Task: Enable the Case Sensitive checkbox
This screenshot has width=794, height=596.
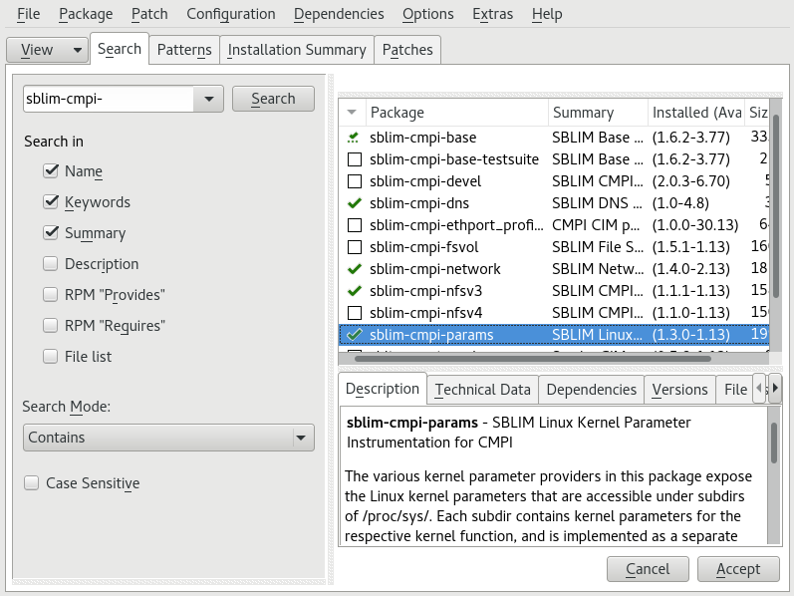Action: (32, 483)
